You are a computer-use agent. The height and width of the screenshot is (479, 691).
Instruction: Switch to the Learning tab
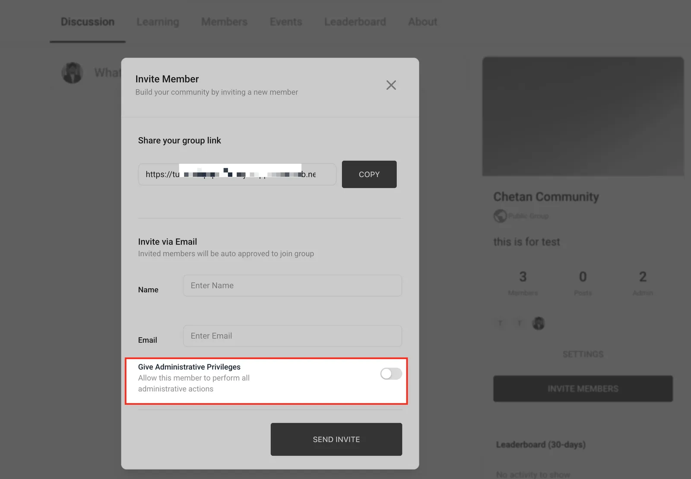point(158,22)
